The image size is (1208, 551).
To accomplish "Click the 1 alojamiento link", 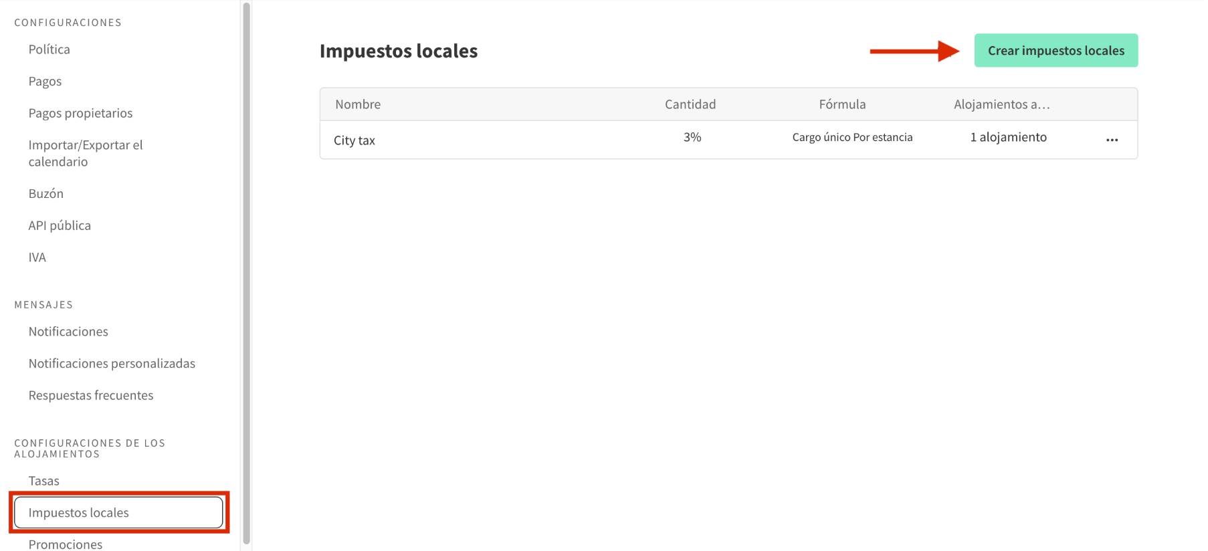I will (1007, 137).
